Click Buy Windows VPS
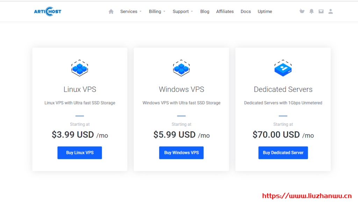358x206 pixels. pyautogui.click(x=181, y=152)
